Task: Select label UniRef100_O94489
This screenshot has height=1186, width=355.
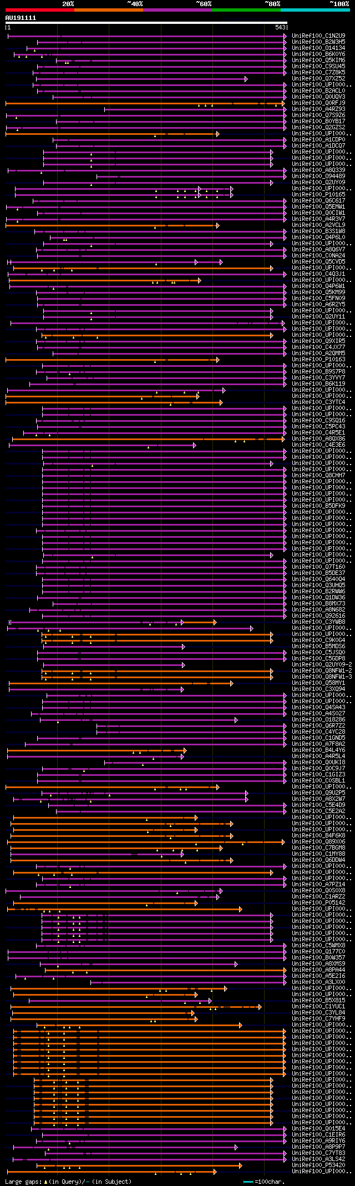Action: click(x=318, y=176)
